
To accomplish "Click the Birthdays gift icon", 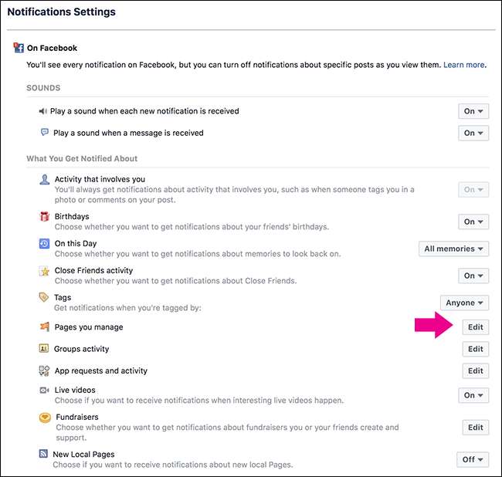I will point(44,218).
